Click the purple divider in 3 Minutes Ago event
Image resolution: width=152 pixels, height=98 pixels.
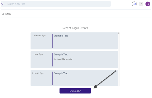(52, 41)
